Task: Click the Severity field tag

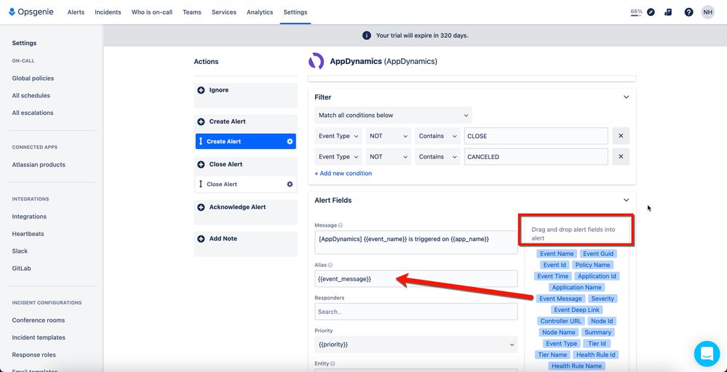Action: pyautogui.click(x=603, y=299)
